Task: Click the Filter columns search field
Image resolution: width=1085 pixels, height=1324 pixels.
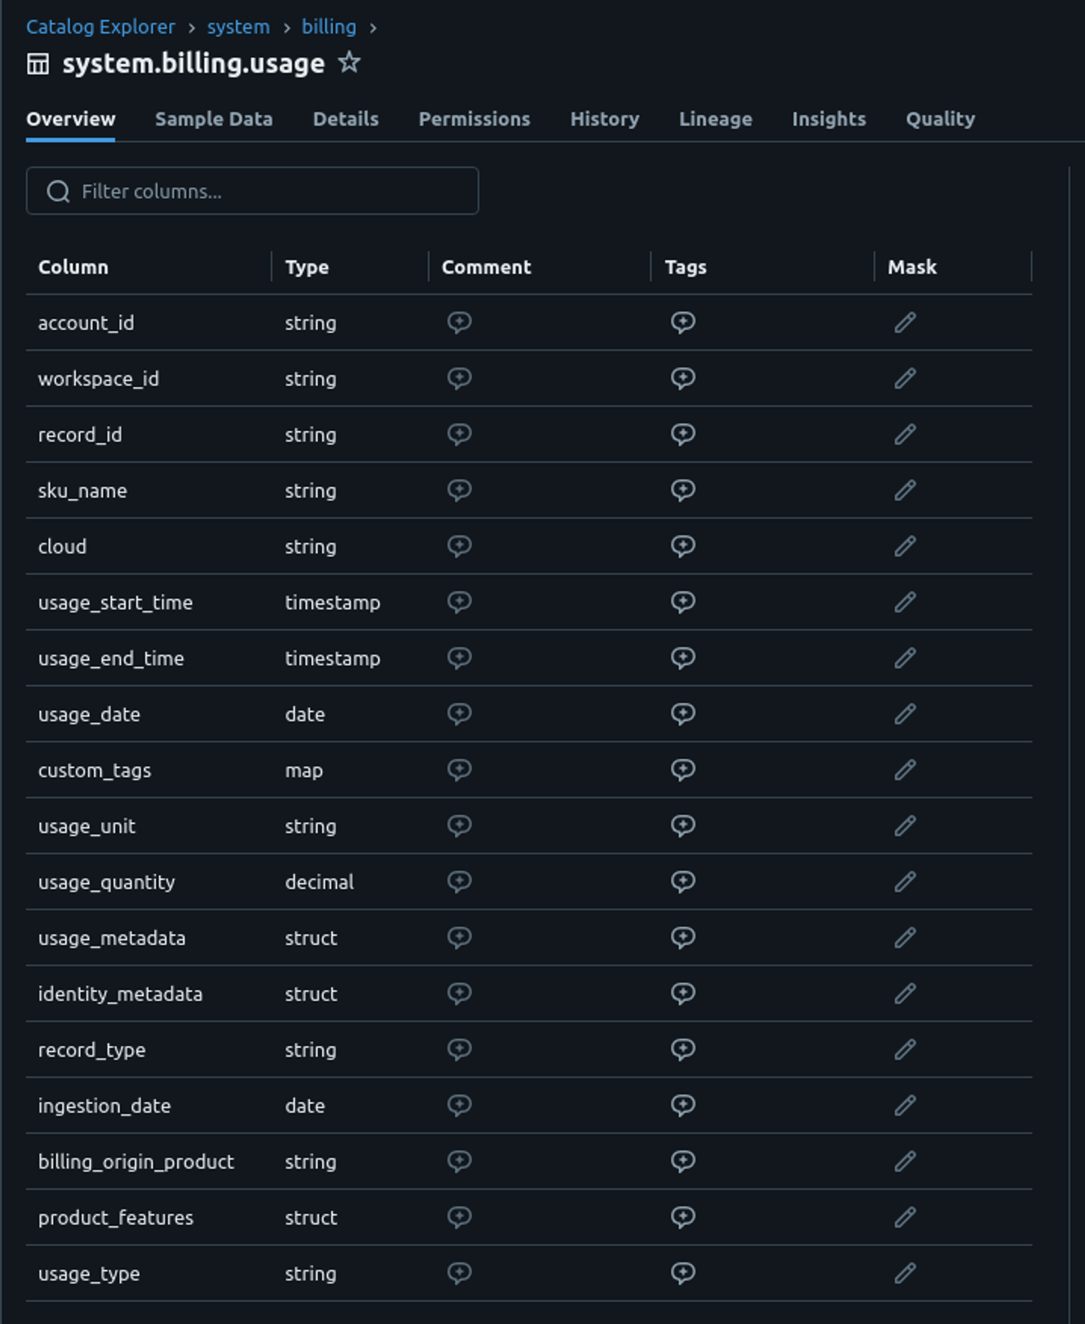Action: (x=252, y=190)
